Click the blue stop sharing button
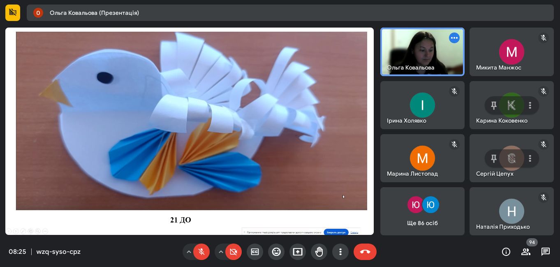Screen dimensions: 560x267 pos(336,232)
